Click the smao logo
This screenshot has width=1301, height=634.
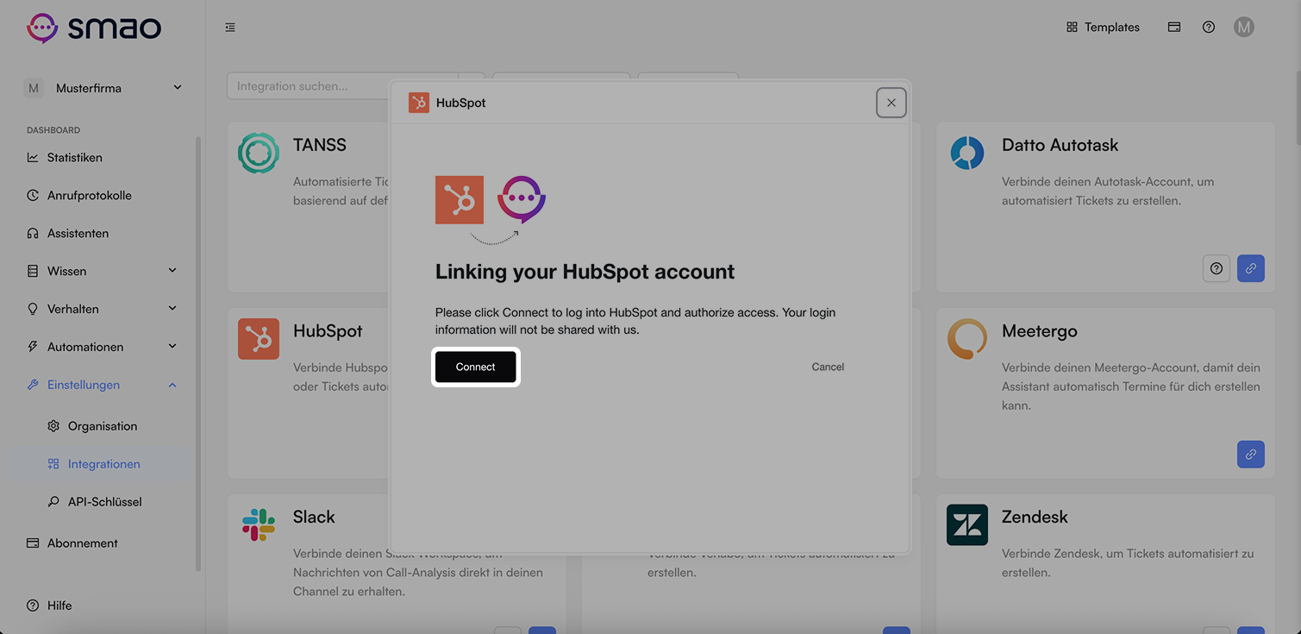(94, 28)
